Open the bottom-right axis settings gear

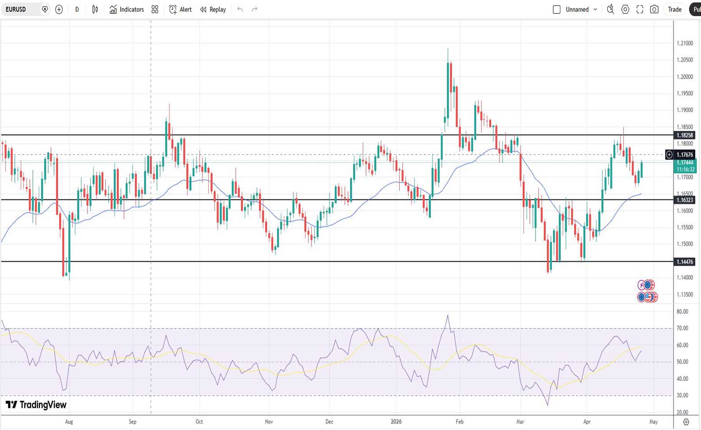click(686, 422)
